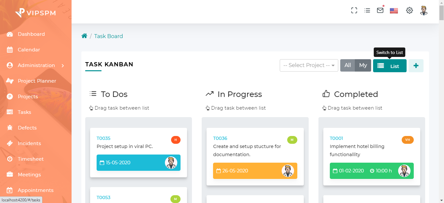The height and width of the screenshot is (203, 444).
Task: Click the home breadcrumb icon
Action: (x=84, y=36)
